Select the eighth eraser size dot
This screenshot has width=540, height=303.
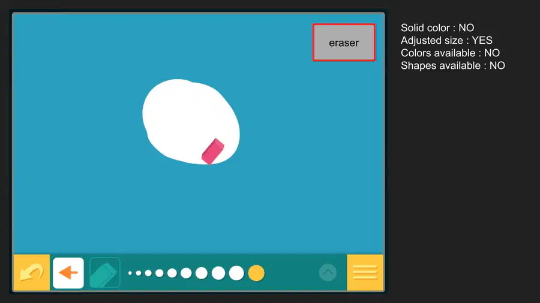[x=218, y=273]
